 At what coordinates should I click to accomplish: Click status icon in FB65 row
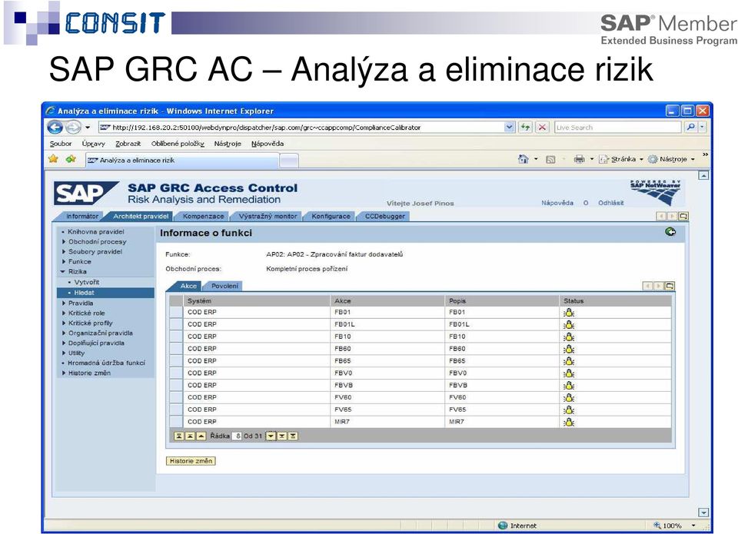click(x=569, y=361)
